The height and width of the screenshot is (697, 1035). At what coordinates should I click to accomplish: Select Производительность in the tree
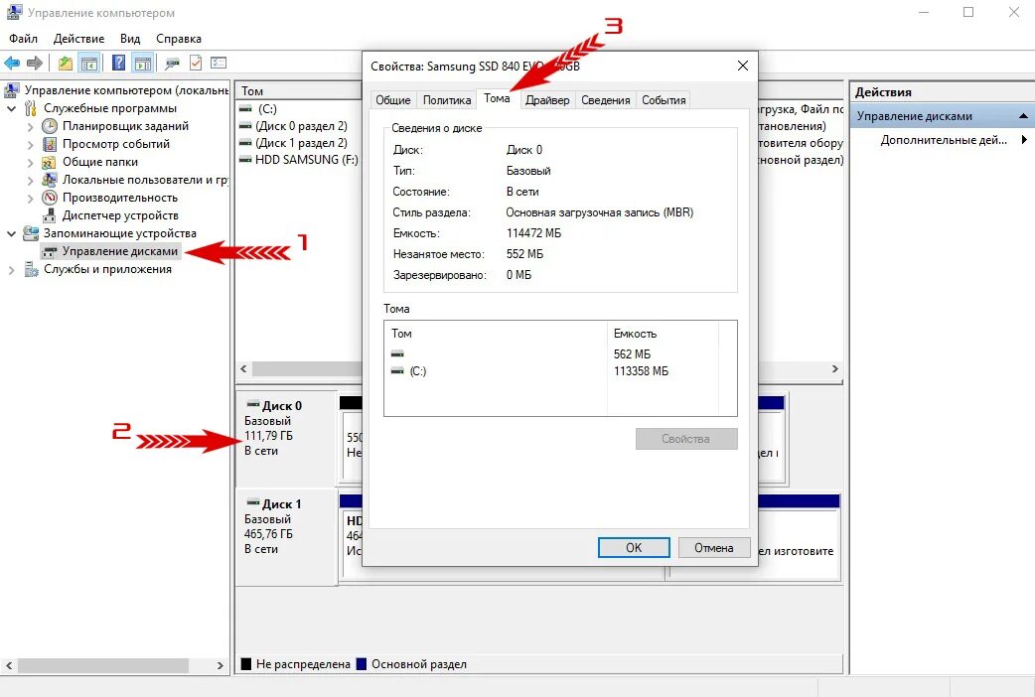click(120, 198)
